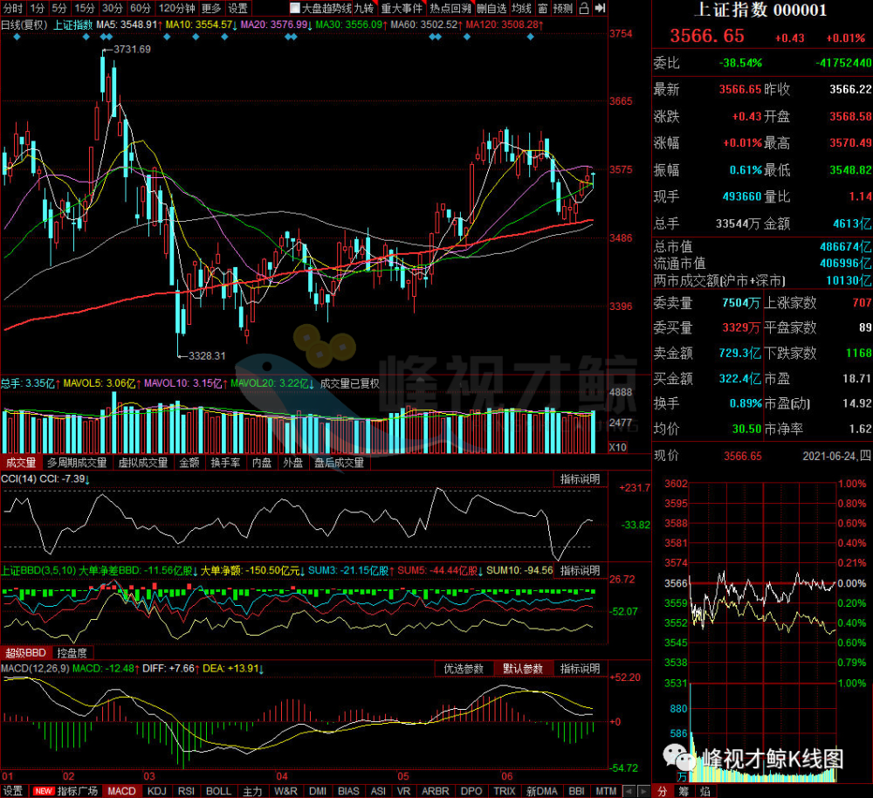Image resolution: width=873 pixels, height=798 pixels.
Task: Select the 外盘 tab
Action: [292, 463]
